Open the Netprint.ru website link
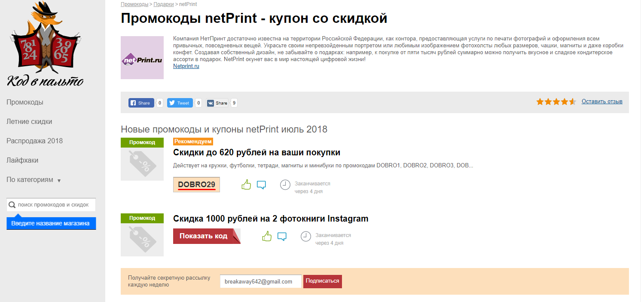Viewport: 641px width, 302px height. (186, 66)
